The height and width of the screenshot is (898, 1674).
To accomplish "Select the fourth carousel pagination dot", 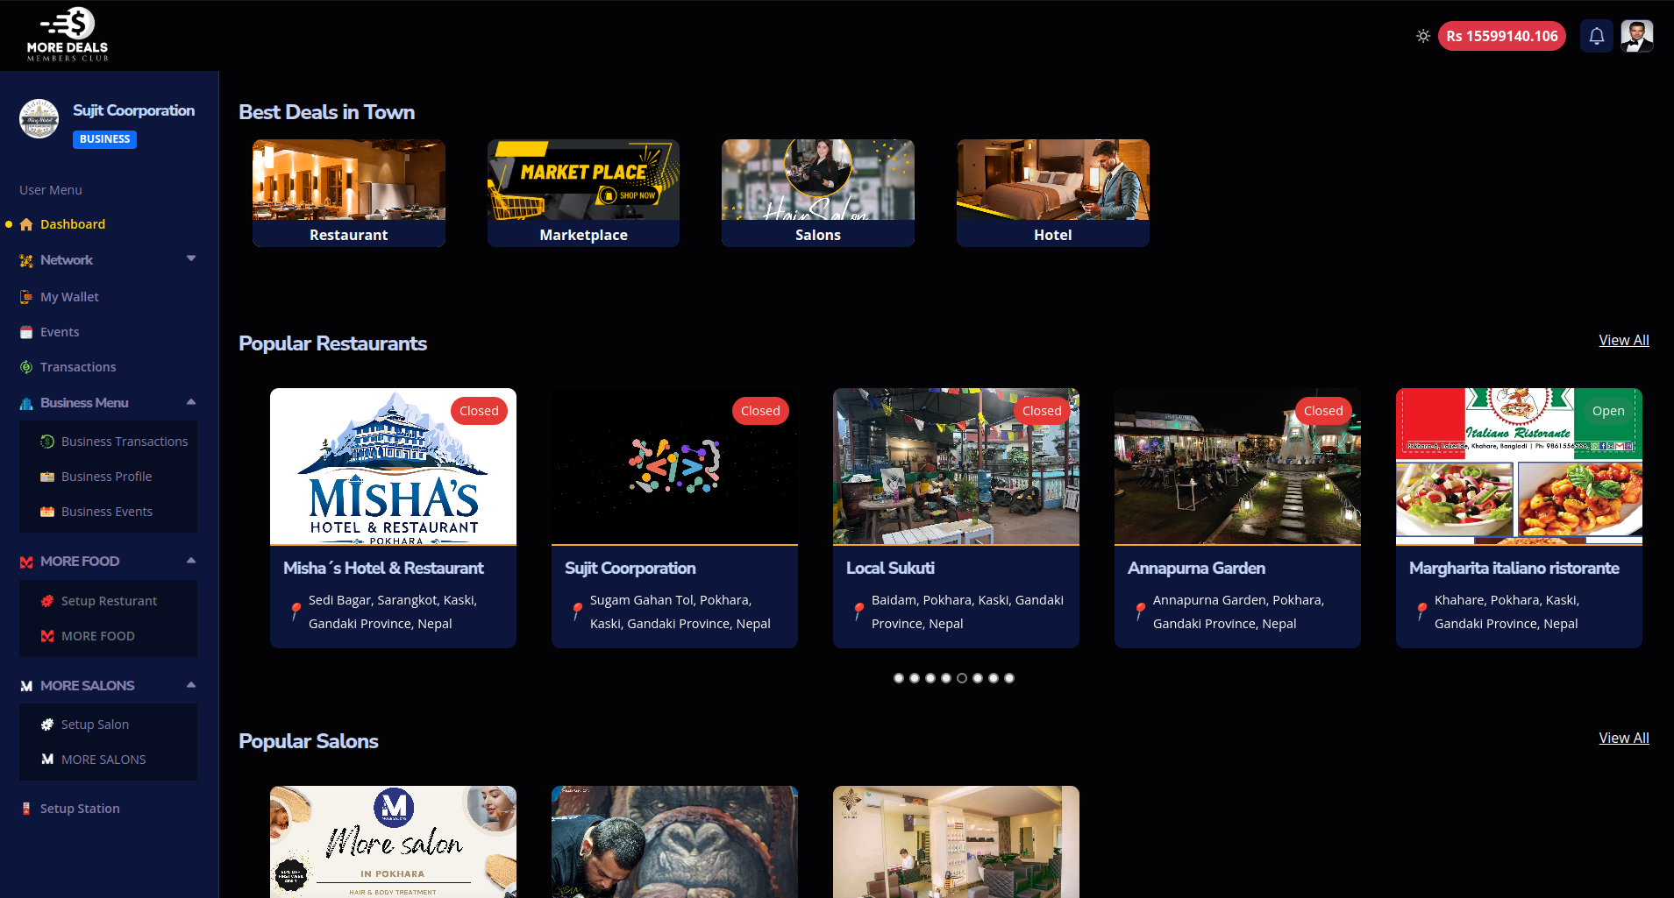I will coord(946,678).
